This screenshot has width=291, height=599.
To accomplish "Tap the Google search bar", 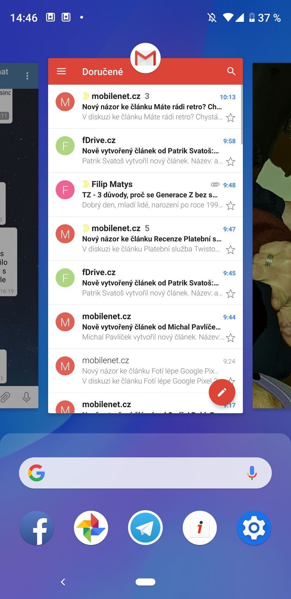I will 140,473.
